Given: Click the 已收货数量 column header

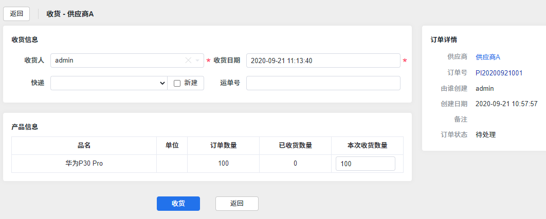Looking at the screenshot, I should [x=295, y=146].
